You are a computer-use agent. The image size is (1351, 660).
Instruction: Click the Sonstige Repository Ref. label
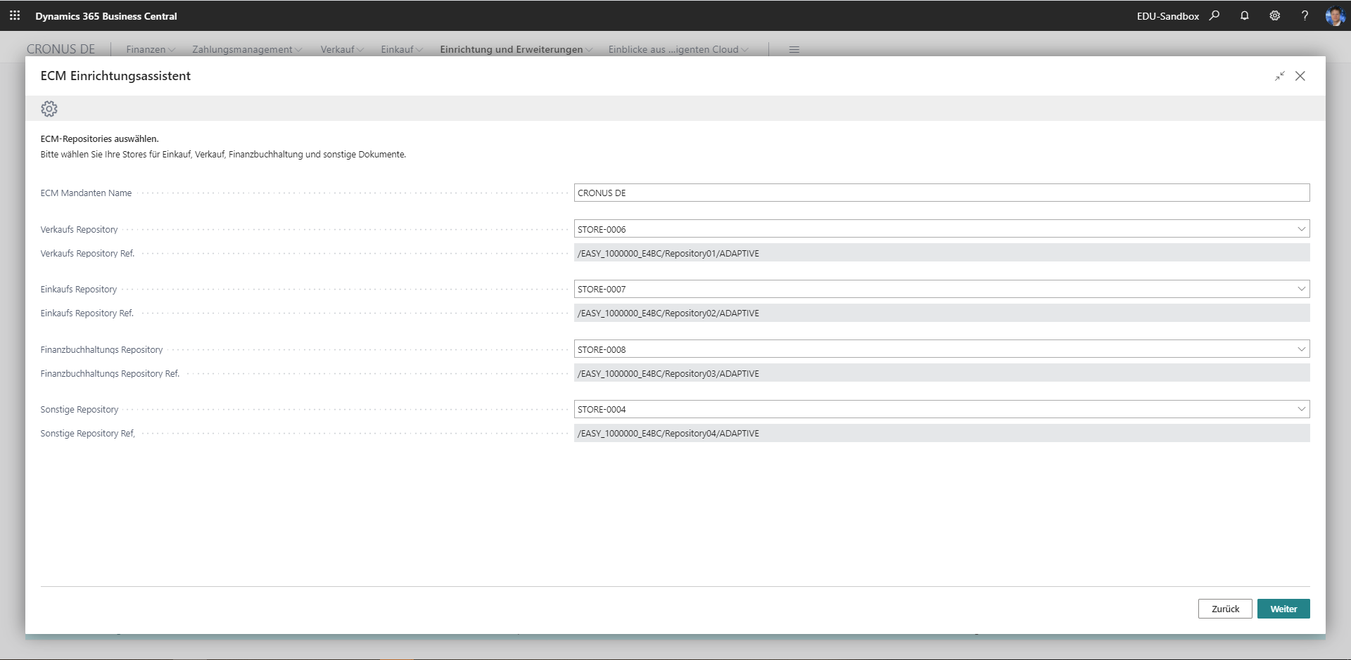point(87,434)
